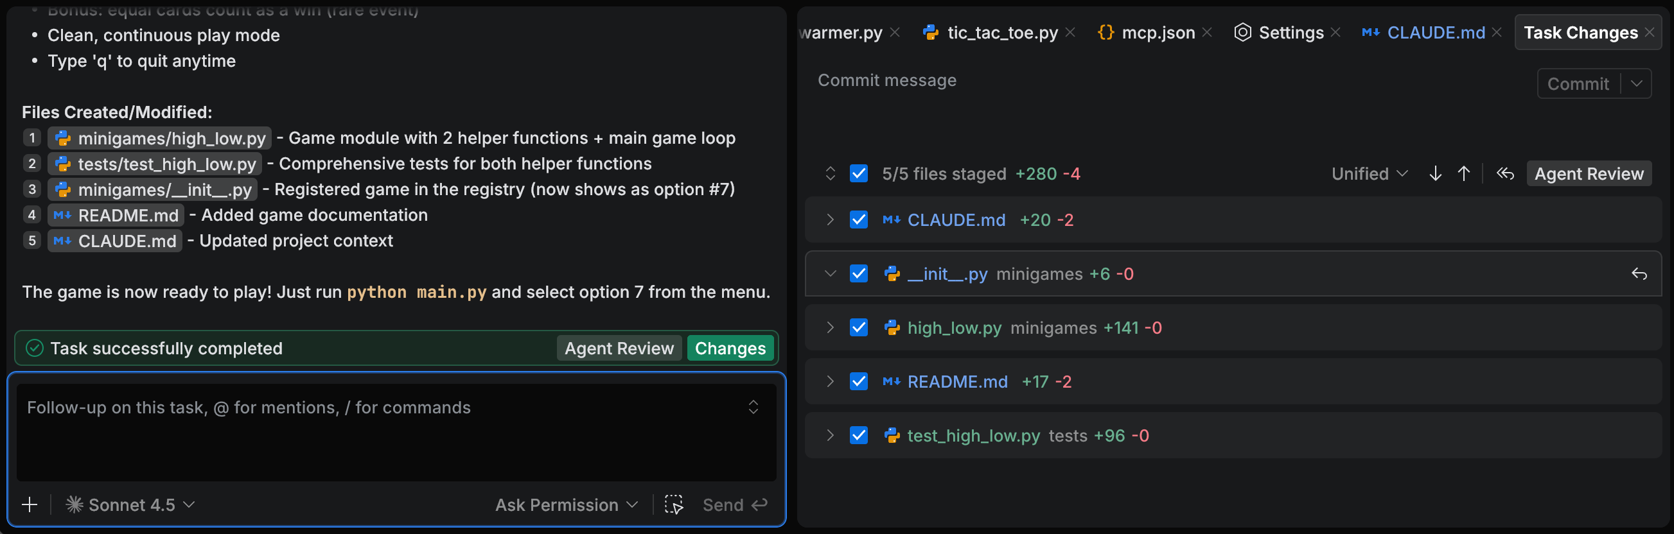Click the revert all changes double-arrow icon
The height and width of the screenshot is (534, 1674).
[1505, 173]
